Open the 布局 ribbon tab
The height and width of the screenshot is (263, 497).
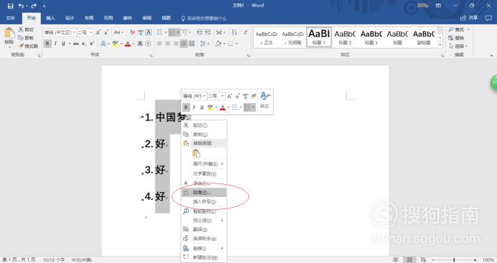point(89,18)
